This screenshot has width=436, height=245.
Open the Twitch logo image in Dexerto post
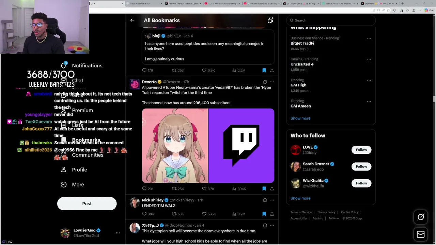pyautogui.click(x=241, y=146)
